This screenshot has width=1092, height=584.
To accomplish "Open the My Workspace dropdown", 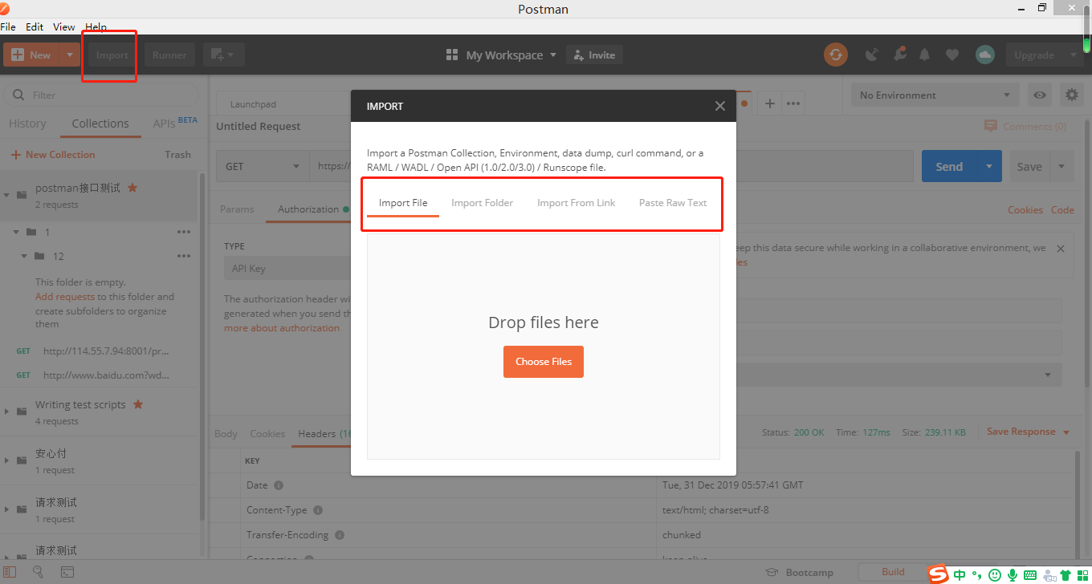I will tap(552, 55).
